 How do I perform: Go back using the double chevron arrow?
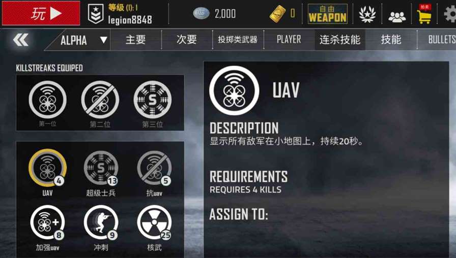pos(21,40)
